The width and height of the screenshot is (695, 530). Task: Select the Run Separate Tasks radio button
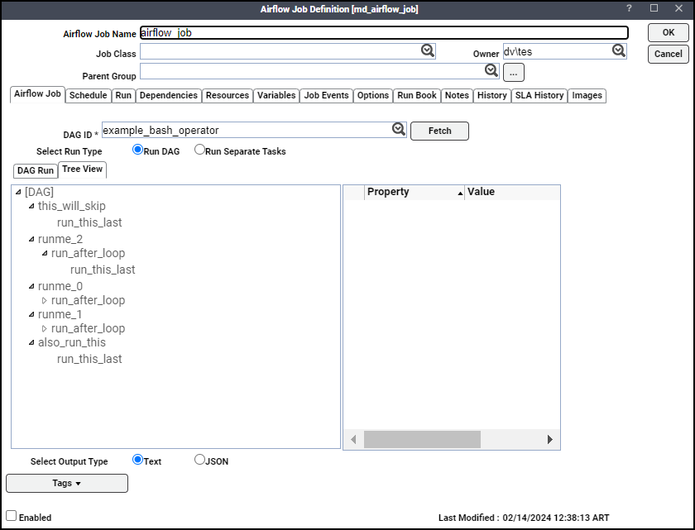tap(200, 150)
